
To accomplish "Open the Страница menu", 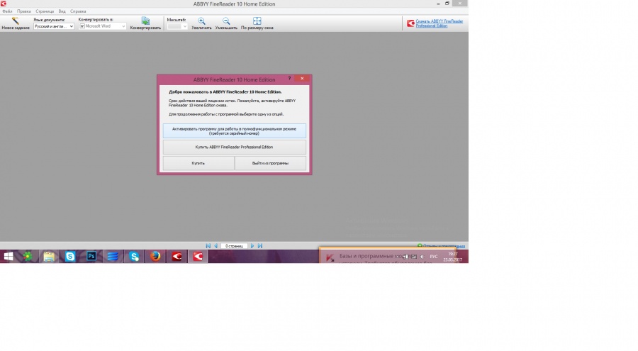I will click(x=45, y=11).
